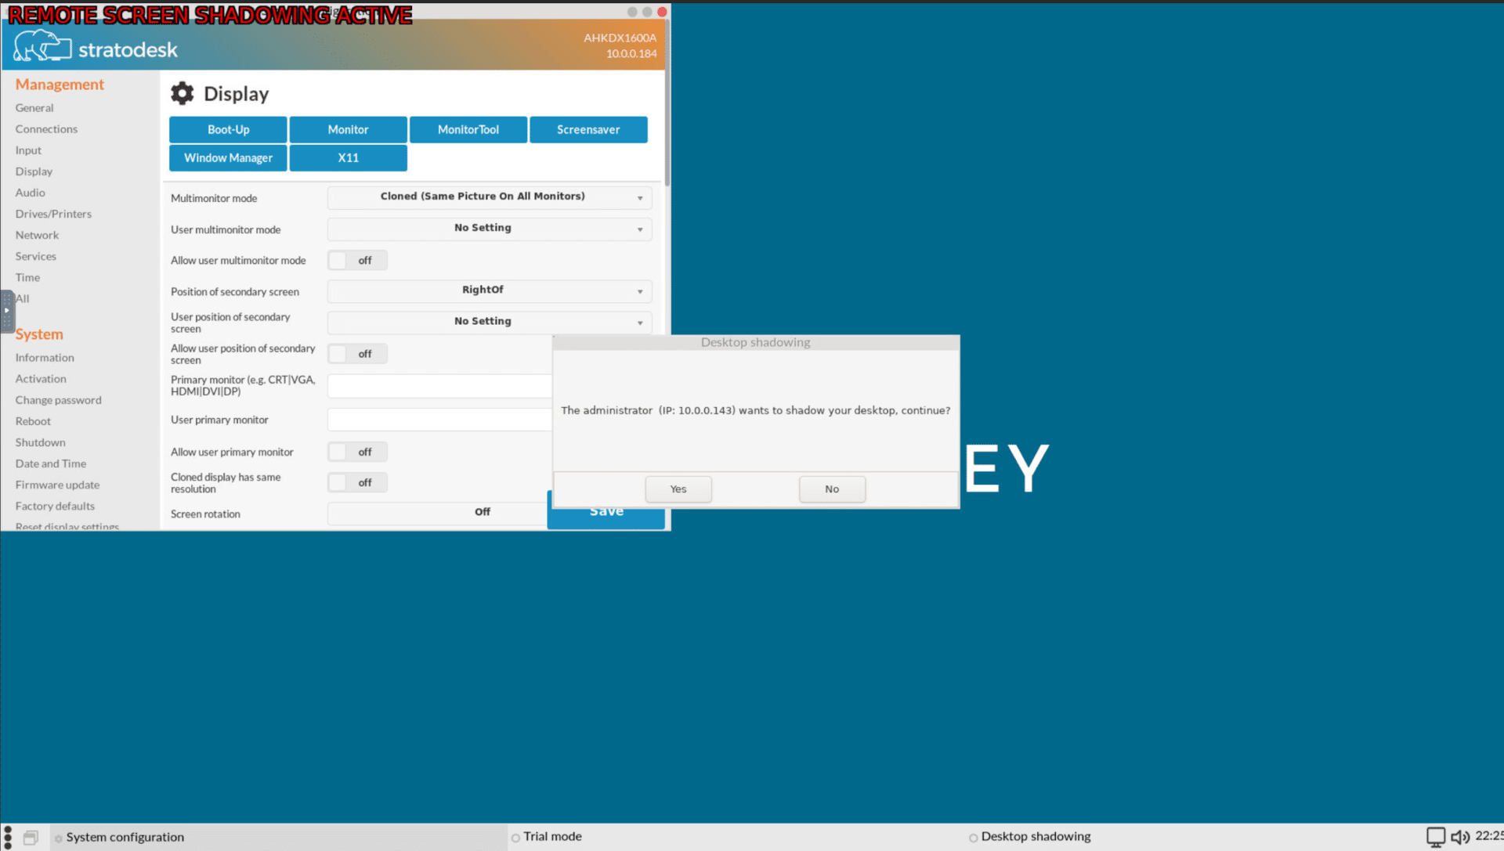The width and height of the screenshot is (1504, 851).
Task: Switch to the Monitor tab
Action: point(348,129)
